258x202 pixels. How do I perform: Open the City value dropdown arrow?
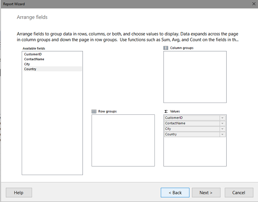[x=222, y=129]
